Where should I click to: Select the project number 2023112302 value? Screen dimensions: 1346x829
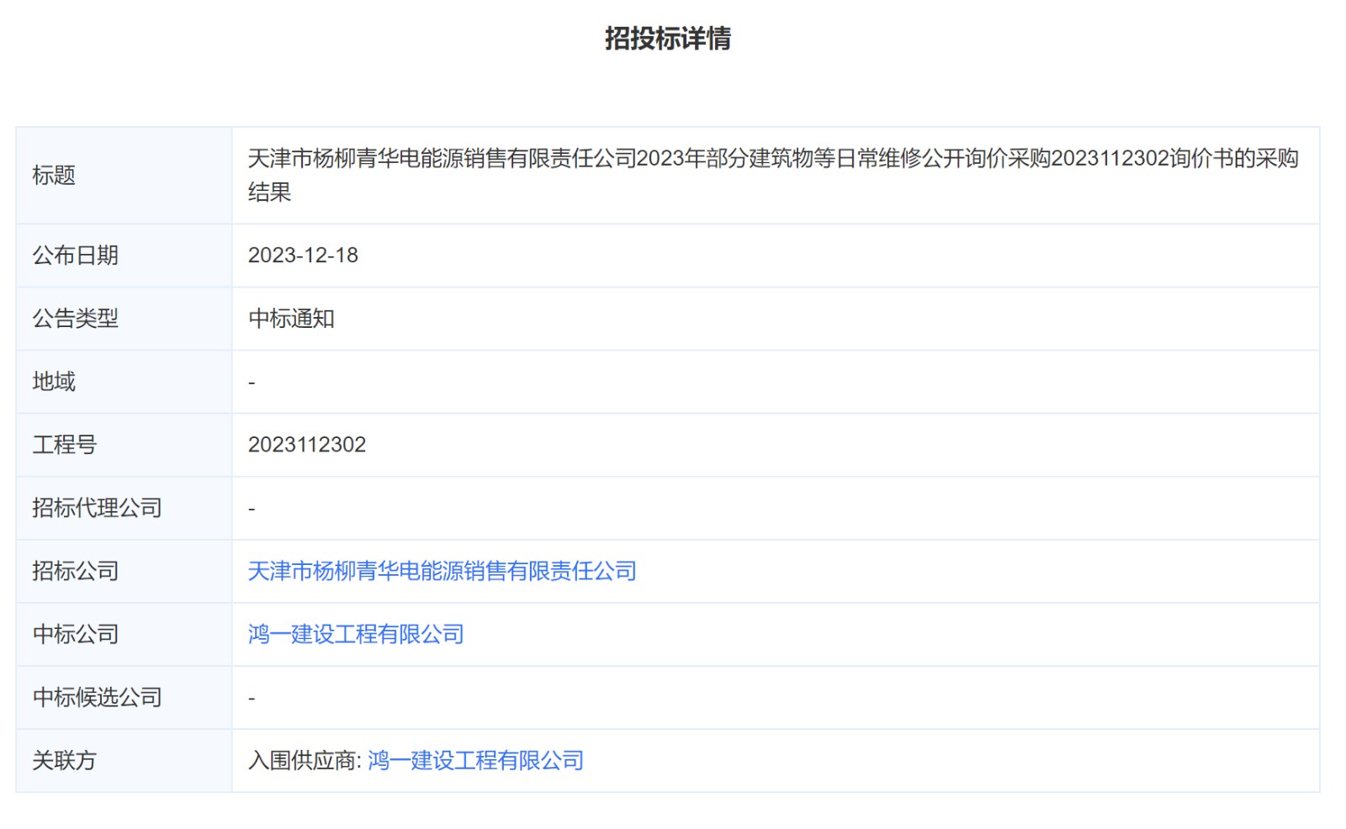point(307,445)
